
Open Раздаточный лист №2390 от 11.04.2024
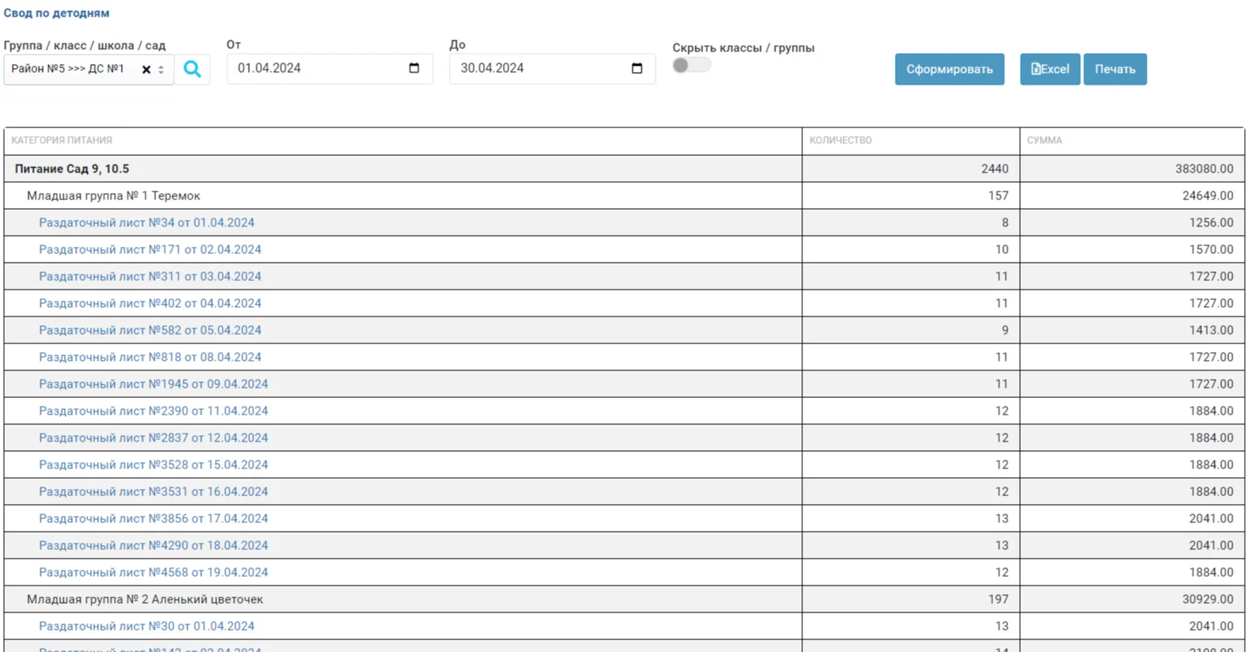point(154,411)
